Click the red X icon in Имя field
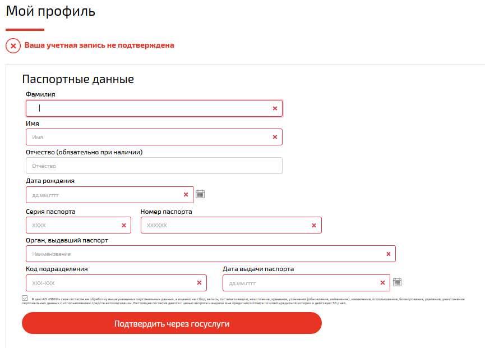 pos(275,137)
